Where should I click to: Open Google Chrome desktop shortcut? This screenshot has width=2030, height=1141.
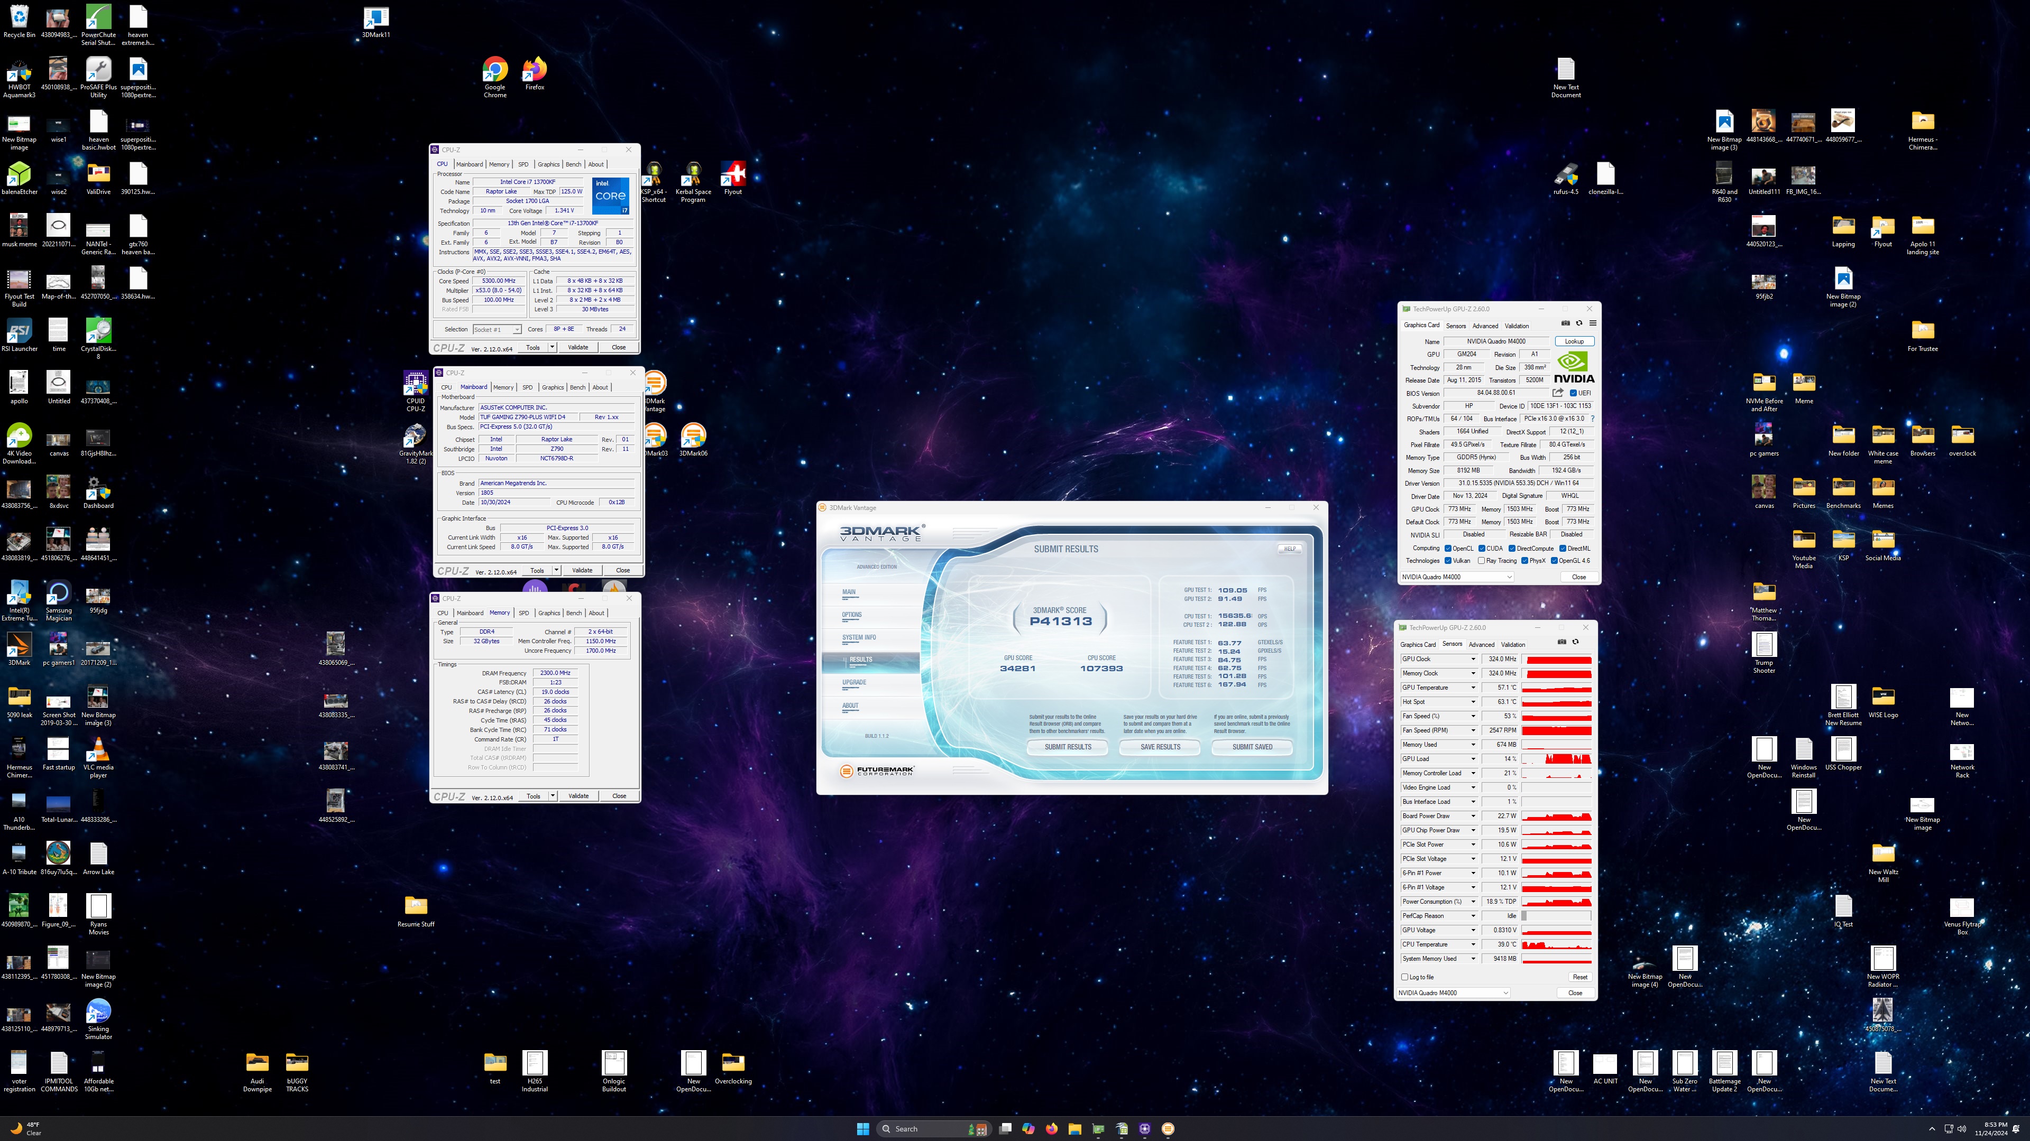click(x=495, y=77)
